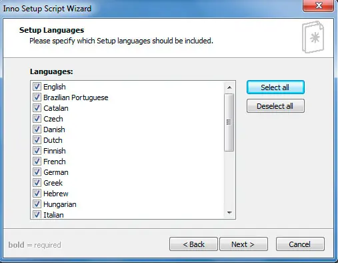Select the Greek row label
Viewport: 338px width, 263px height.
tap(53, 183)
